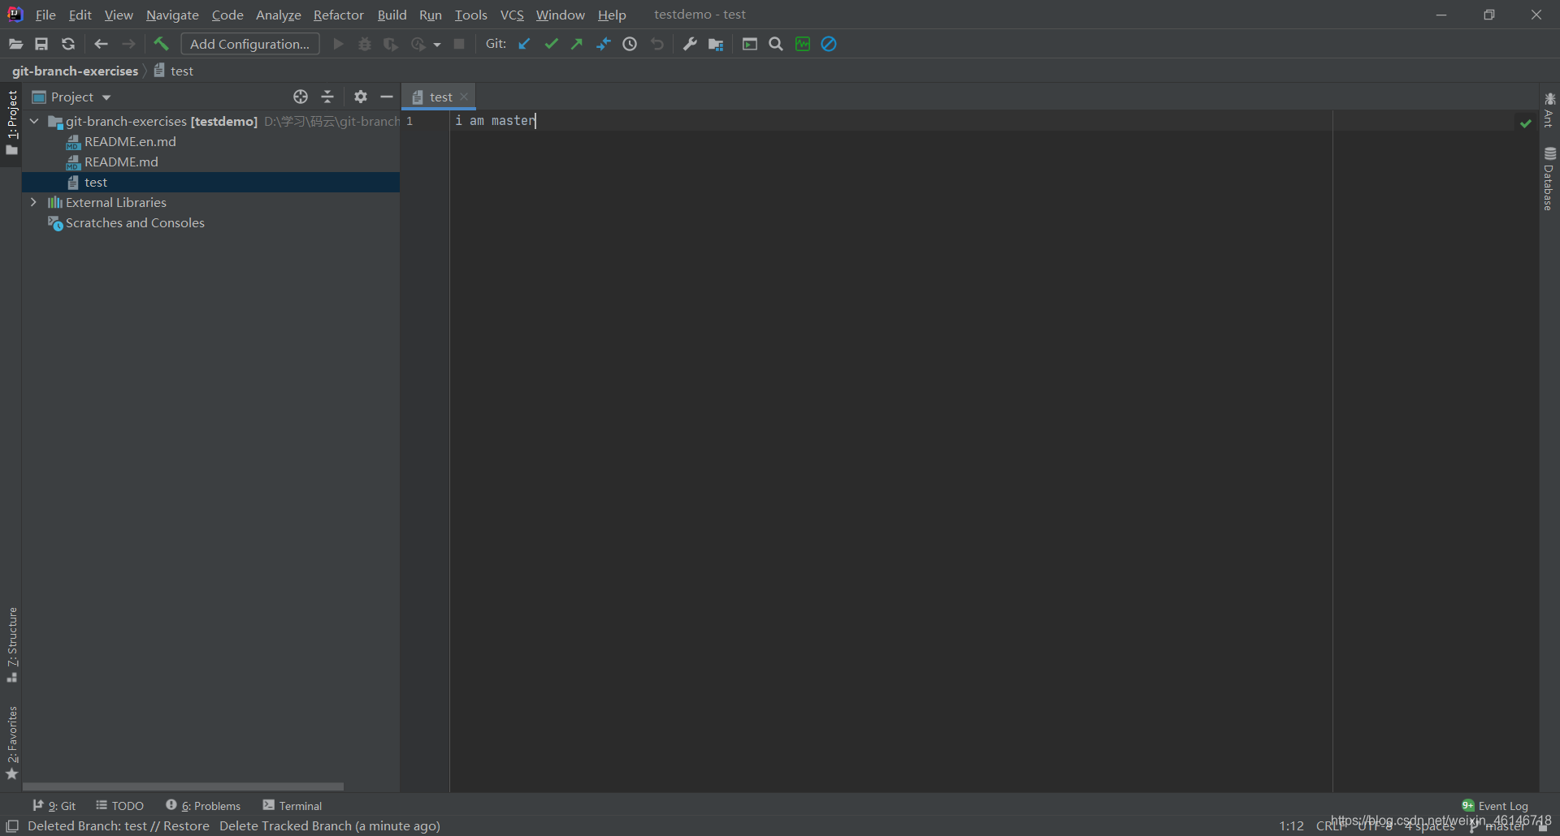Viewport: 1560px width, 836px height.
Task: Click the Git Update Project blue arrow
Action: pos(524,44)
